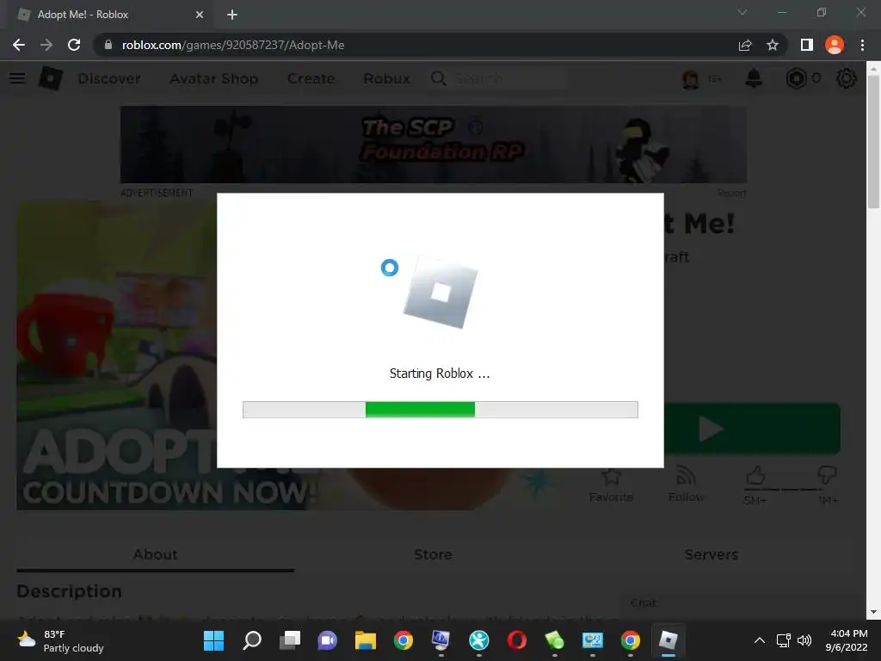Open the Robux page link
The image size is (881, 661).
[x=386, y=78]
